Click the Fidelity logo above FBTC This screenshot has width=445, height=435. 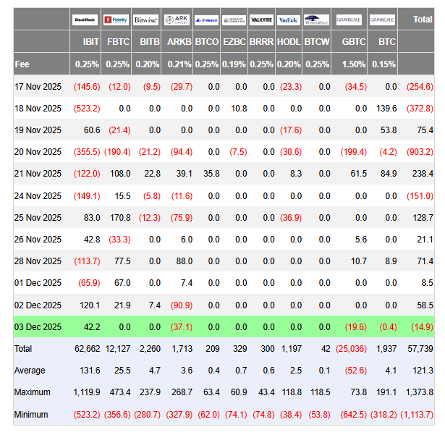(x=116, y=20)
